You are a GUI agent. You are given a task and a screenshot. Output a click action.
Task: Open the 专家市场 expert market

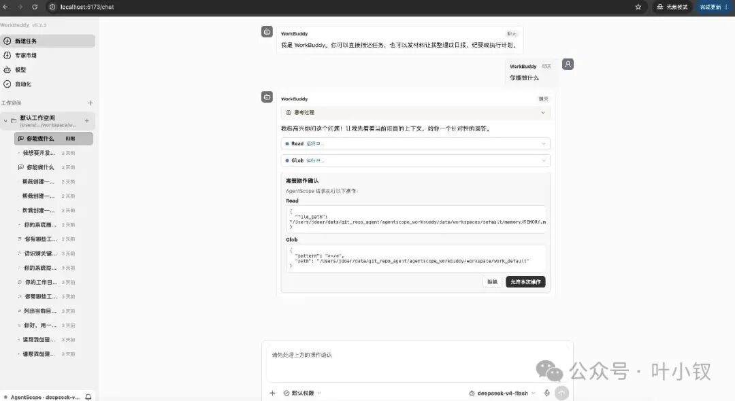tap(48, 55)
